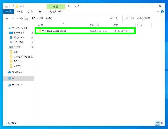This screenshot has height=129, width=168.
Task: Switch to the 共有 ribbon tab
Action: coord(30,12)
